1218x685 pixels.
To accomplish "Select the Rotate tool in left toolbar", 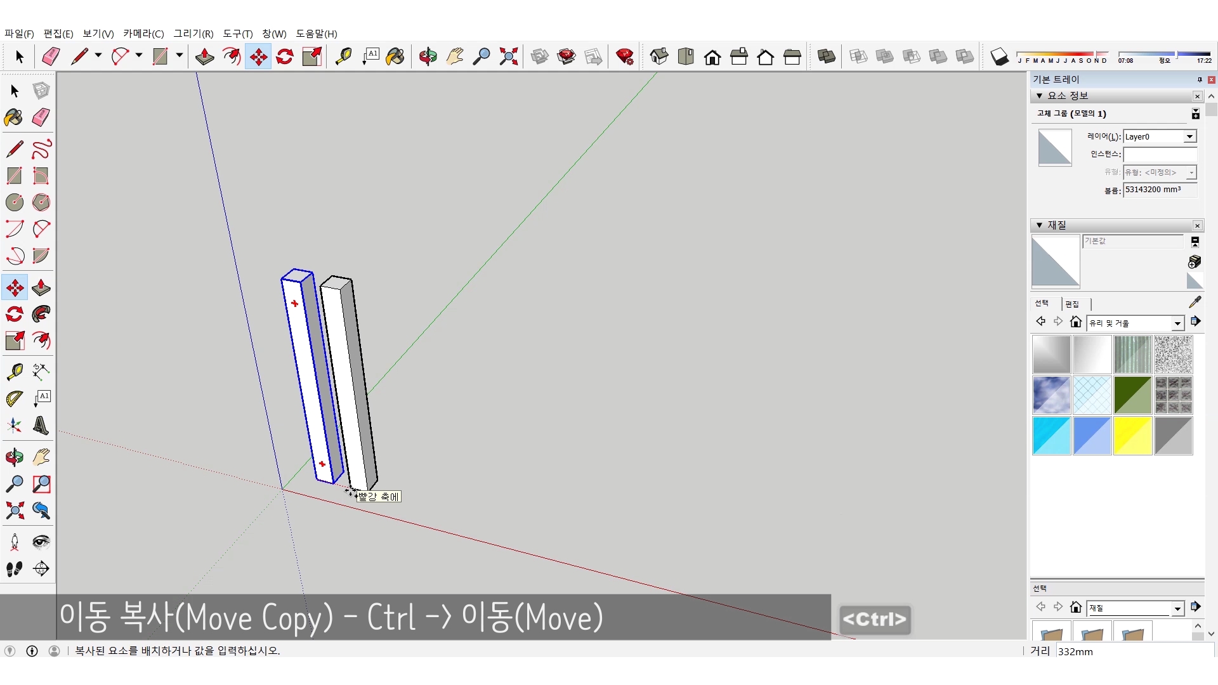I will pos(15,315).
